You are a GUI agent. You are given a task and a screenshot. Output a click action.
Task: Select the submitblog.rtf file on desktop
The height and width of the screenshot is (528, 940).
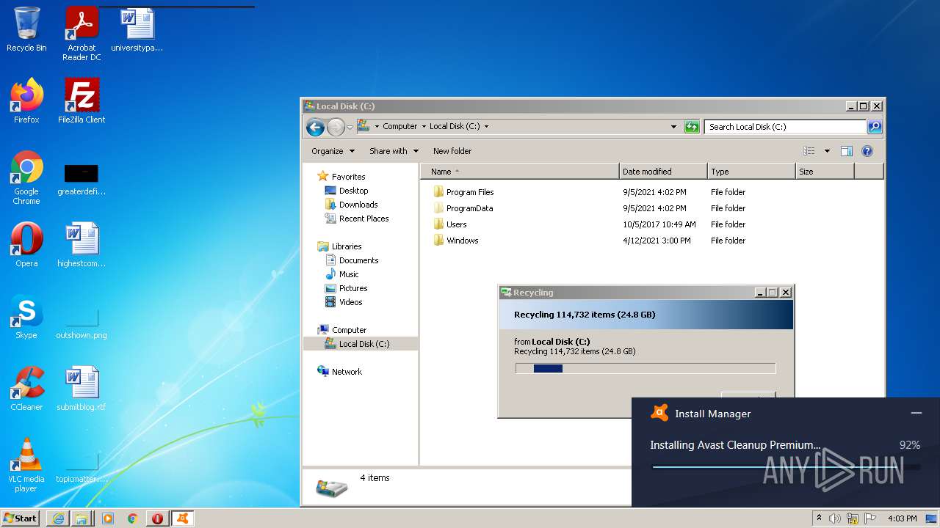click(x=82, y=389)
